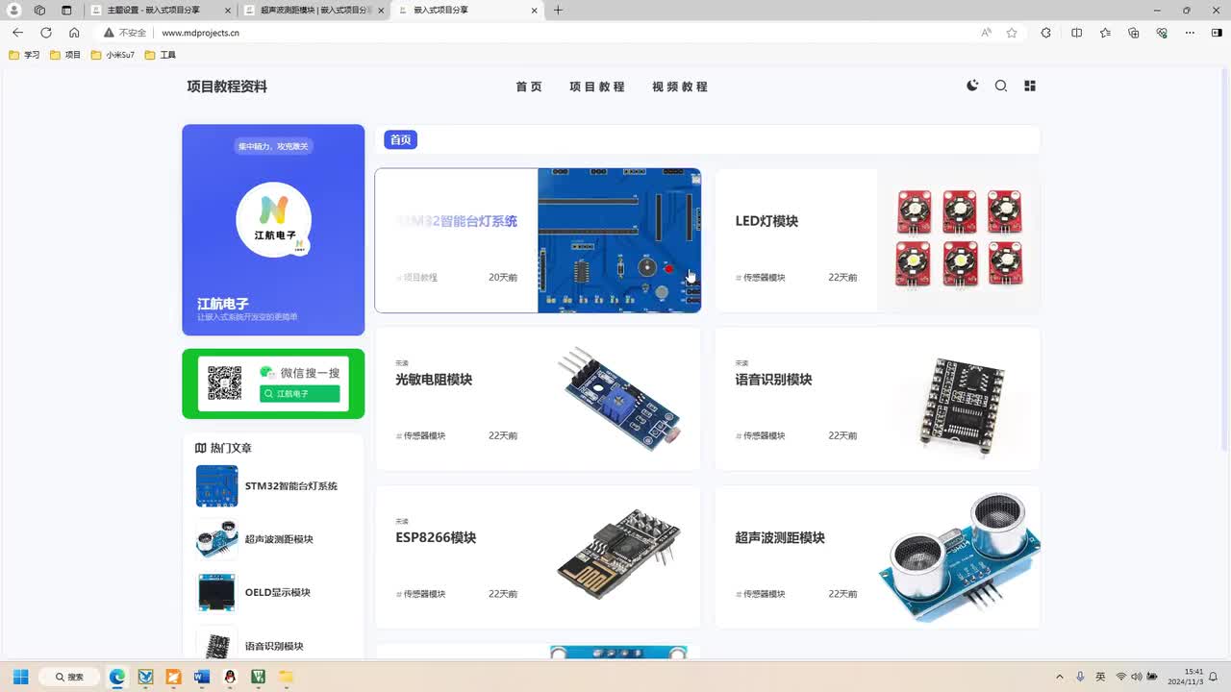Open the 视频教程 navigation menu item
The image size is (1231, 692).
680,86
